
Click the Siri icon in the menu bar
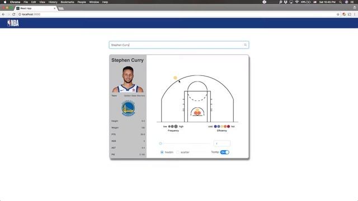[347, 2]
